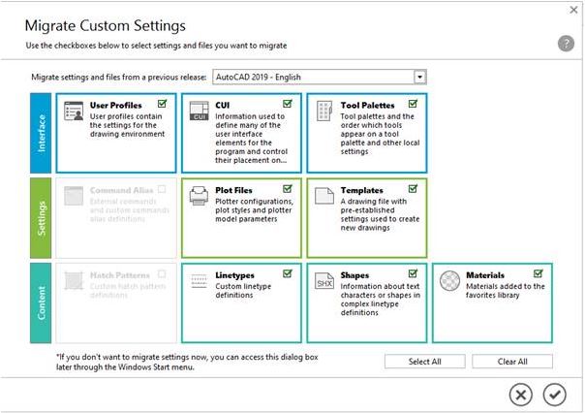Click the Windows Start menu footnote text

pos(187,362)
